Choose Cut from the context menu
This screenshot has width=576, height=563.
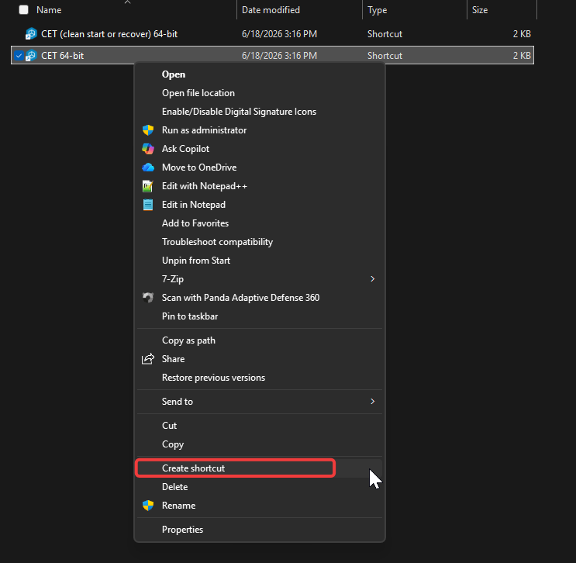pos(169,426)
